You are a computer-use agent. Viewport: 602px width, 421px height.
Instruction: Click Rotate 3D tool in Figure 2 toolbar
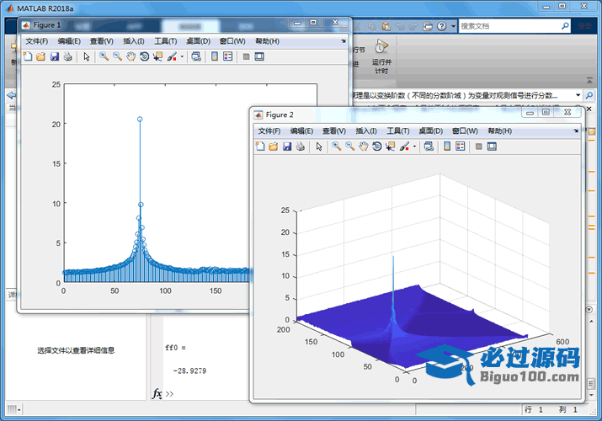(376, 147)
